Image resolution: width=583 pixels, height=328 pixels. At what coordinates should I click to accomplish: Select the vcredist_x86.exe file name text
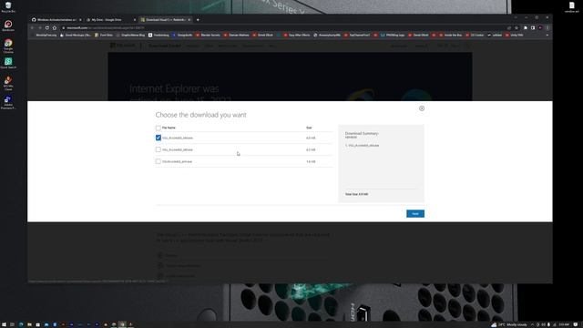[x=178, y=149]
